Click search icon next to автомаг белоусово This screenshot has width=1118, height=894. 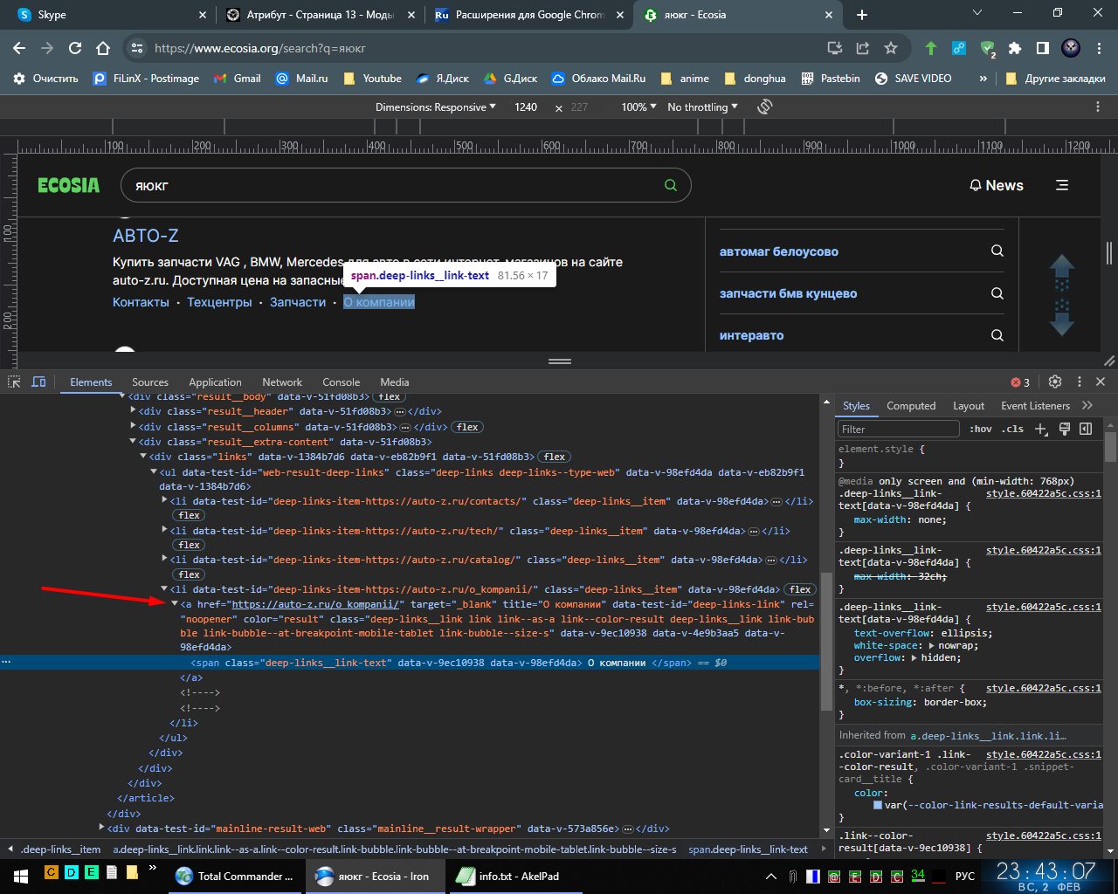(x=997, y=251)
